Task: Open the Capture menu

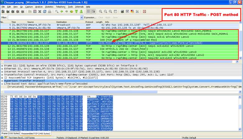Action: click(29, 7)
